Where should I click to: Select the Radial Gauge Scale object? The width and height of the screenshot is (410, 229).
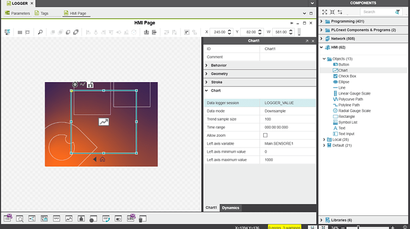click(x=352, y=111)
